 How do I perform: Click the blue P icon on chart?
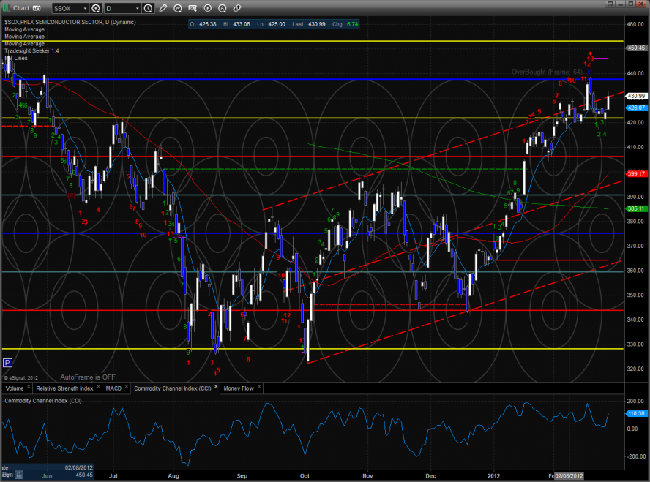click(7, 362)
